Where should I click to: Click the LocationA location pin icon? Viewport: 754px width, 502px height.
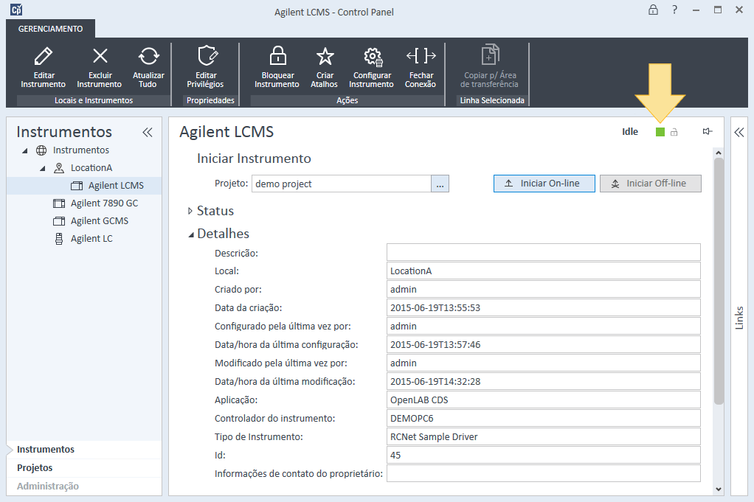(59, 168)
